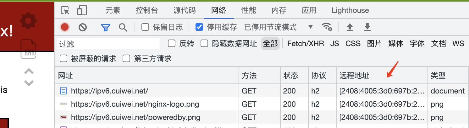Tick the 第三方请求 checkbox

(126, 58)
